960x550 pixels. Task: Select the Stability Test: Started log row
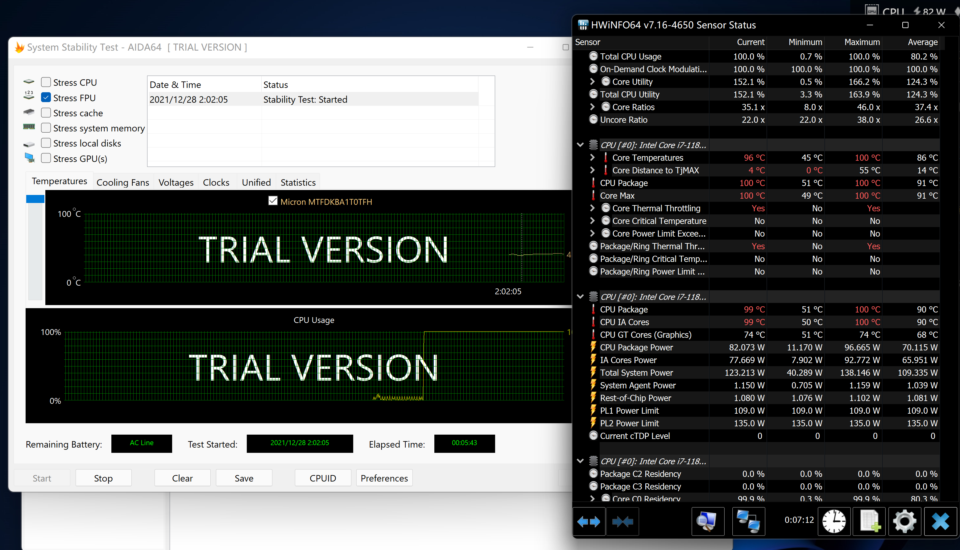(x=313, y=99)
